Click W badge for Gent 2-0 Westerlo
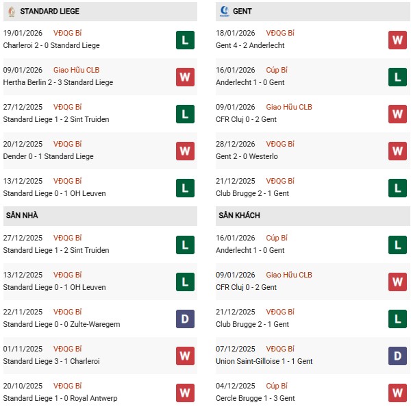This screenshot has width=411, height=407. (398, 151)
